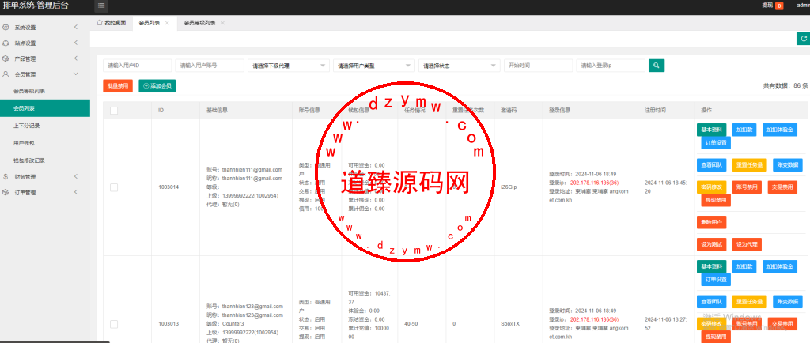Click 交易禁用 for member 1003014
This screenshot has height=343, width=810.
(x=782, y=187)
